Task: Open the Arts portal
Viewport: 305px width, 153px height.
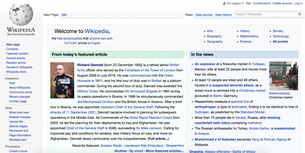Action: point(210,31)
